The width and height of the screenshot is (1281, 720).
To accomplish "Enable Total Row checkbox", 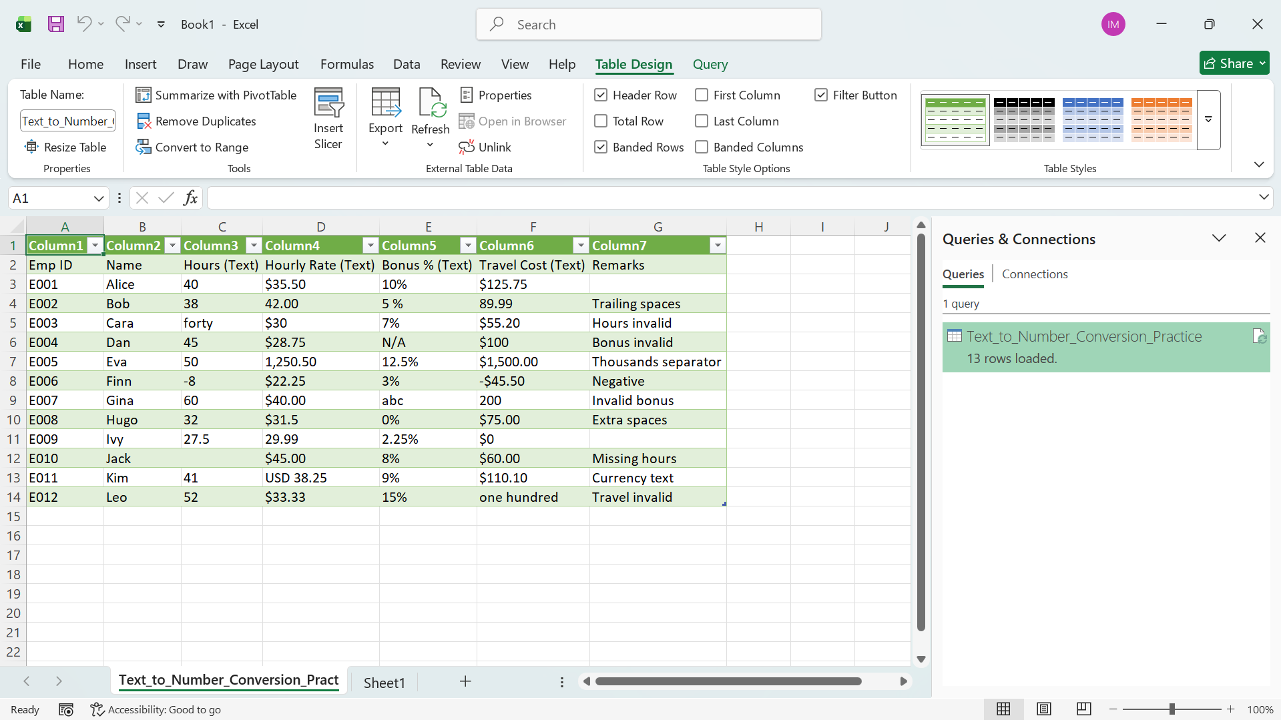I will [x=601, y=121].
